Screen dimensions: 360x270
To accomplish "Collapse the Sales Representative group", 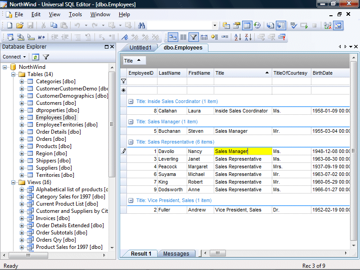I will click(130, 142).
